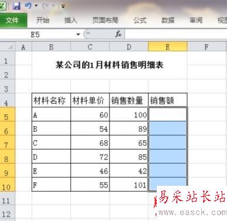
Task: Click unit price cell 54
Action: (x=90, y=128)
